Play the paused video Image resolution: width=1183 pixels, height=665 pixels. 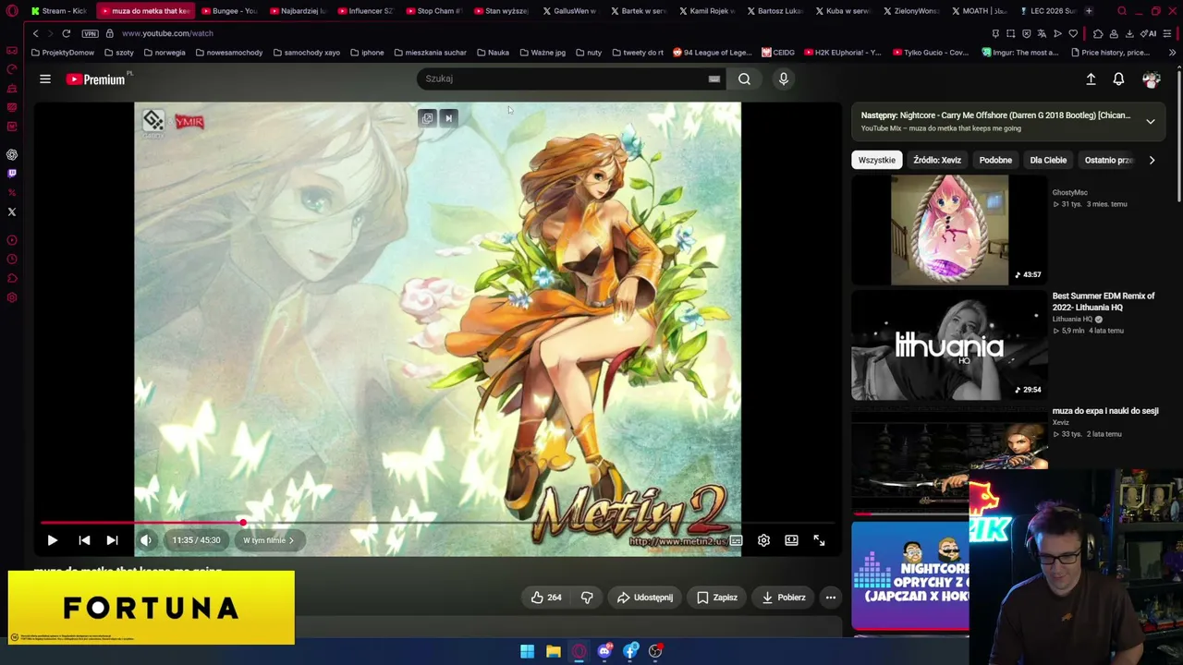tap(52, 540)
